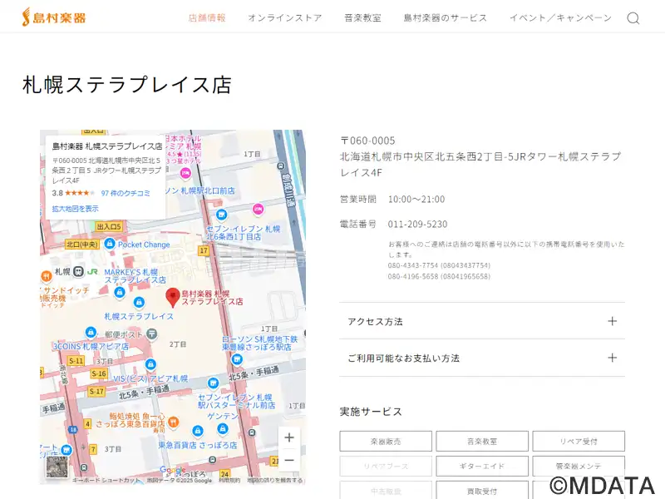Select the 音楽教室 service button

[482, 442]
